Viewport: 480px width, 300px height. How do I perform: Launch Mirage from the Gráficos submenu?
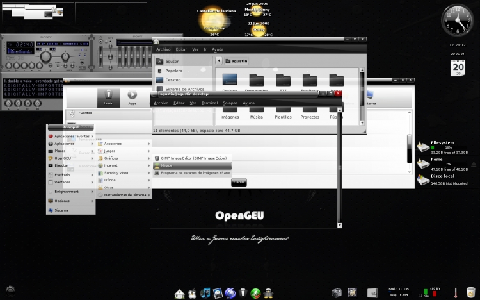[192, 165]
